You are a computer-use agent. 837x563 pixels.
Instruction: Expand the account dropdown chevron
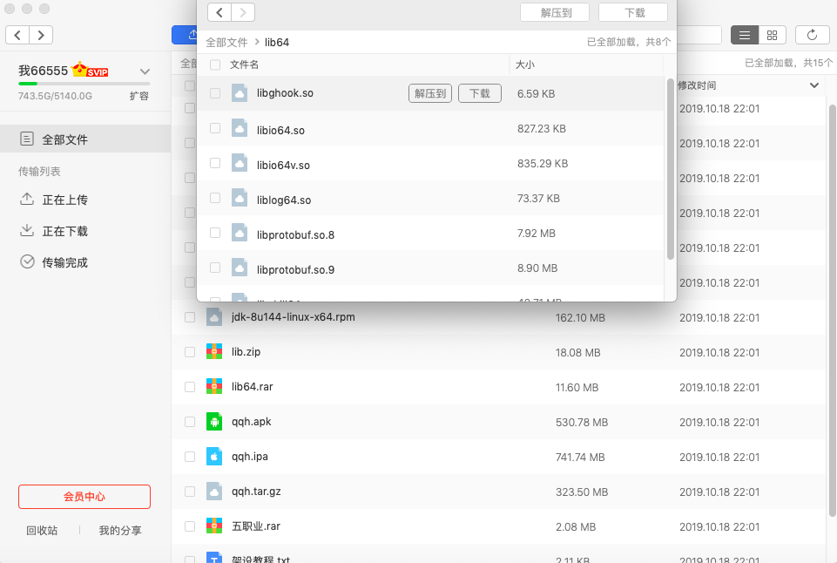145,71
